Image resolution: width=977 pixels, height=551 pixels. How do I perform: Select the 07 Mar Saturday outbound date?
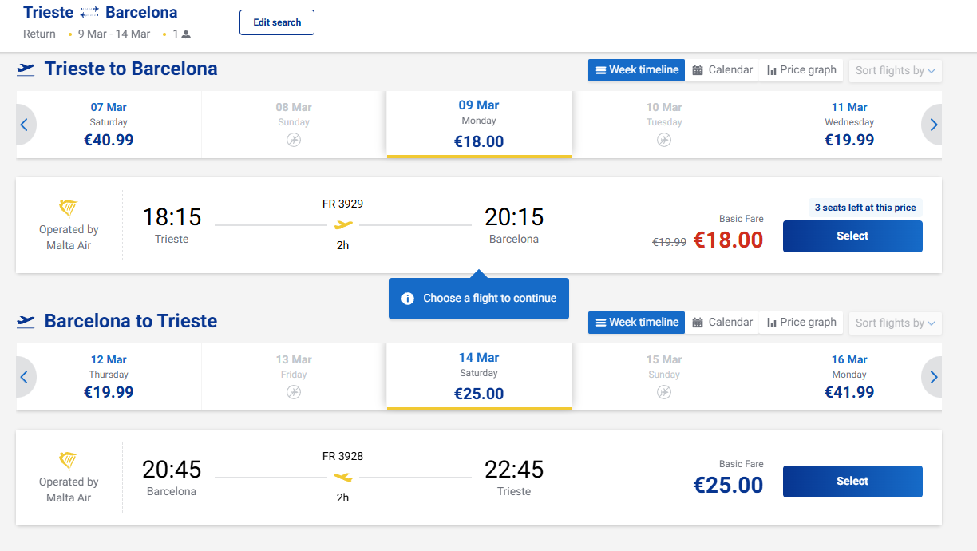click(x=109, y=125)
